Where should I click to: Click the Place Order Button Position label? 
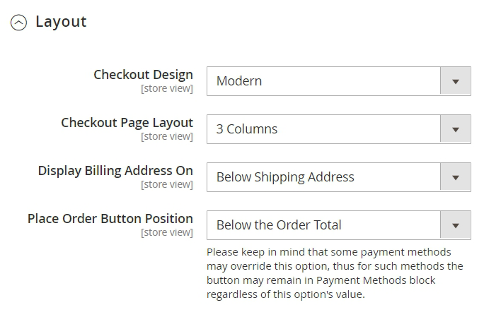pyautogui.click(x=110, y=218)
